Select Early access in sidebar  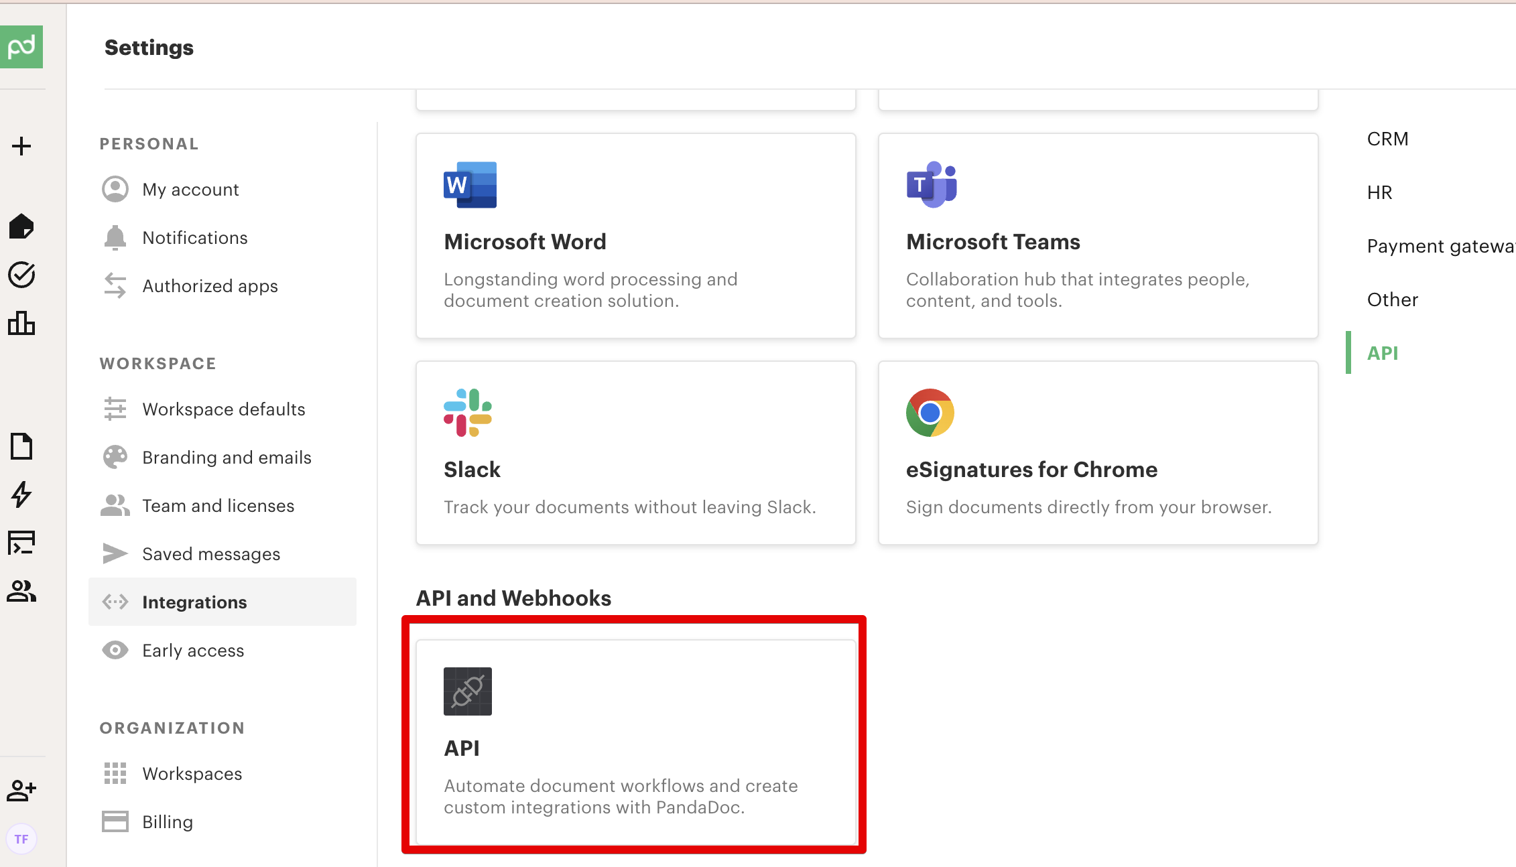click(193, 651)
